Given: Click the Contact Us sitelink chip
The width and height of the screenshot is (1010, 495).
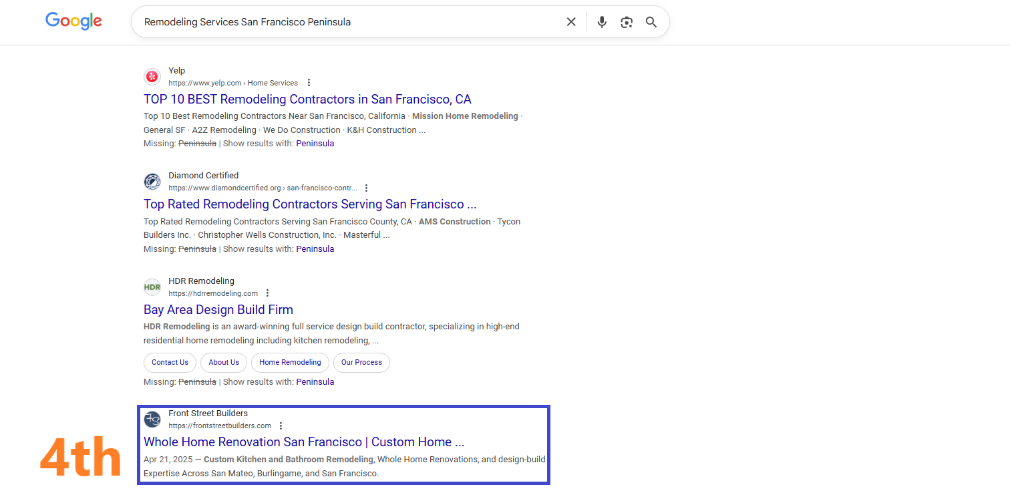Looking at the screenshot, I should coord(170,363).
